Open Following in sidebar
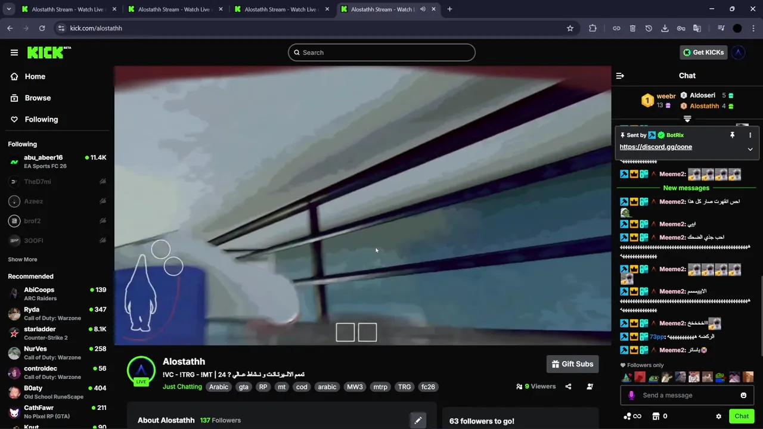This screenshot has width=763, height=429. tap(41, 119)
